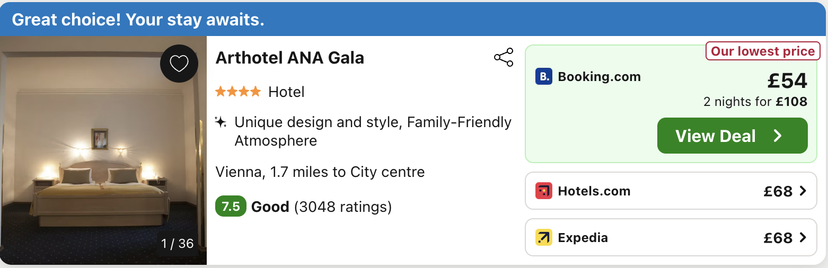Expand the Hotels.com offer chevron arrow
The width and height of the screenshot is (828, 268).
point(803,191)
